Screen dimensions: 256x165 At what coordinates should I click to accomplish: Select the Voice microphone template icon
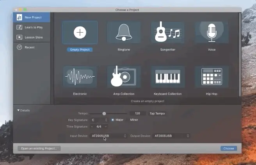click(x=212, y=32)
